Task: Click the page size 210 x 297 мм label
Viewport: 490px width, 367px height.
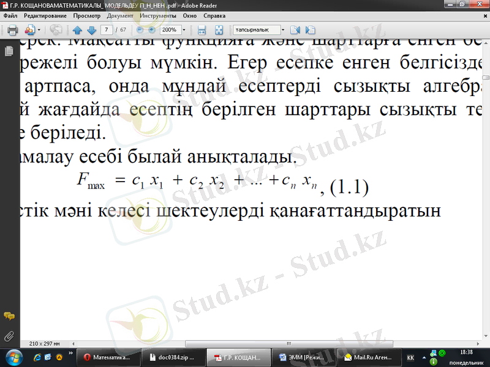Action: [x=44, y=344]
